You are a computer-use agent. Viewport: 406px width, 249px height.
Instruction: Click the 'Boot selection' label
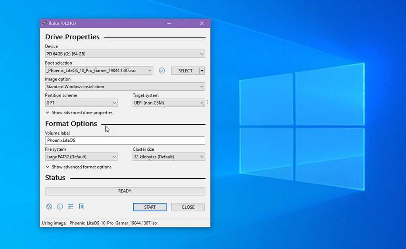coord(58,63)
